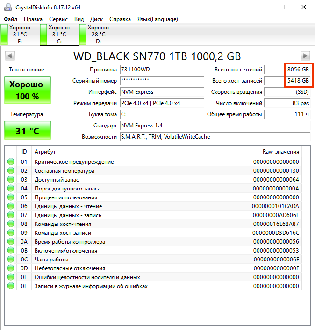The height and width of the screenshot is (330, 315).
Task: Click the NVM Express 1.4 standard field
Action: [x=215, y=126]
